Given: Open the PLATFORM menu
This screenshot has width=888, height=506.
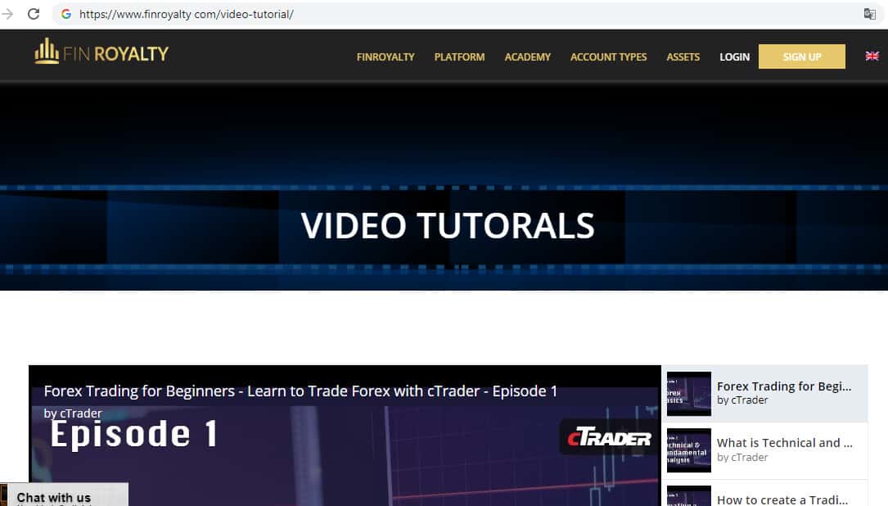Looking at the screenshot, I should 459,56.
